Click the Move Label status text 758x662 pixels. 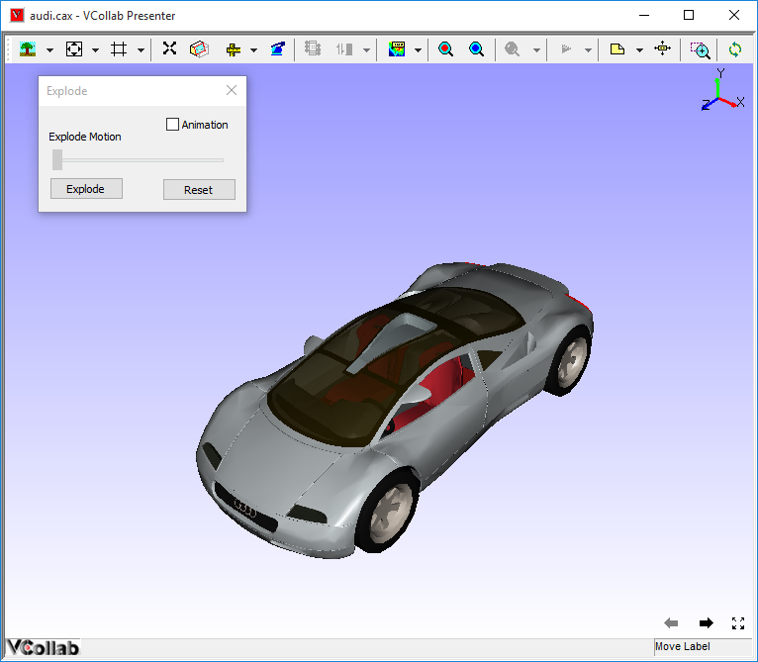point(682,646)
